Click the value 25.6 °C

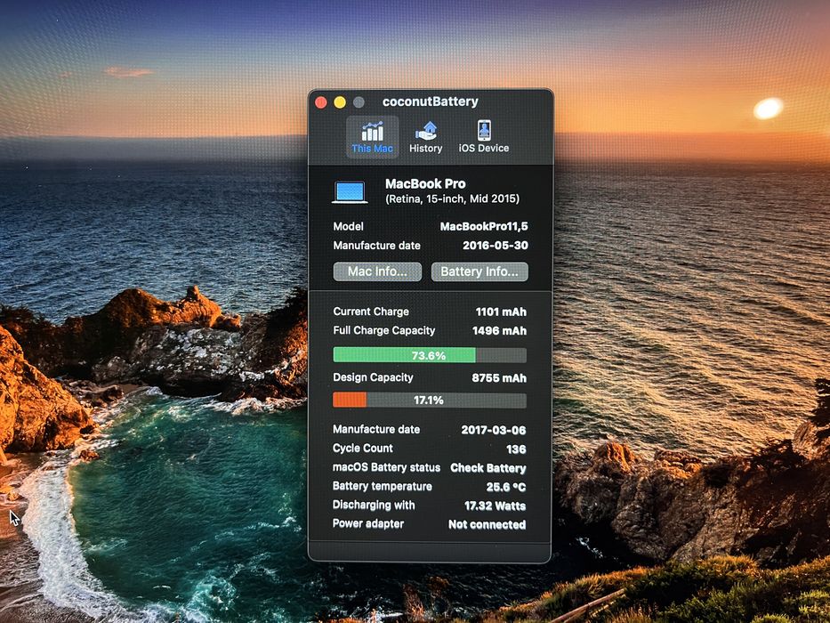[506, 488]
